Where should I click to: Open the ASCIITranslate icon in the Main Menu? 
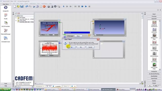[6, 24]
